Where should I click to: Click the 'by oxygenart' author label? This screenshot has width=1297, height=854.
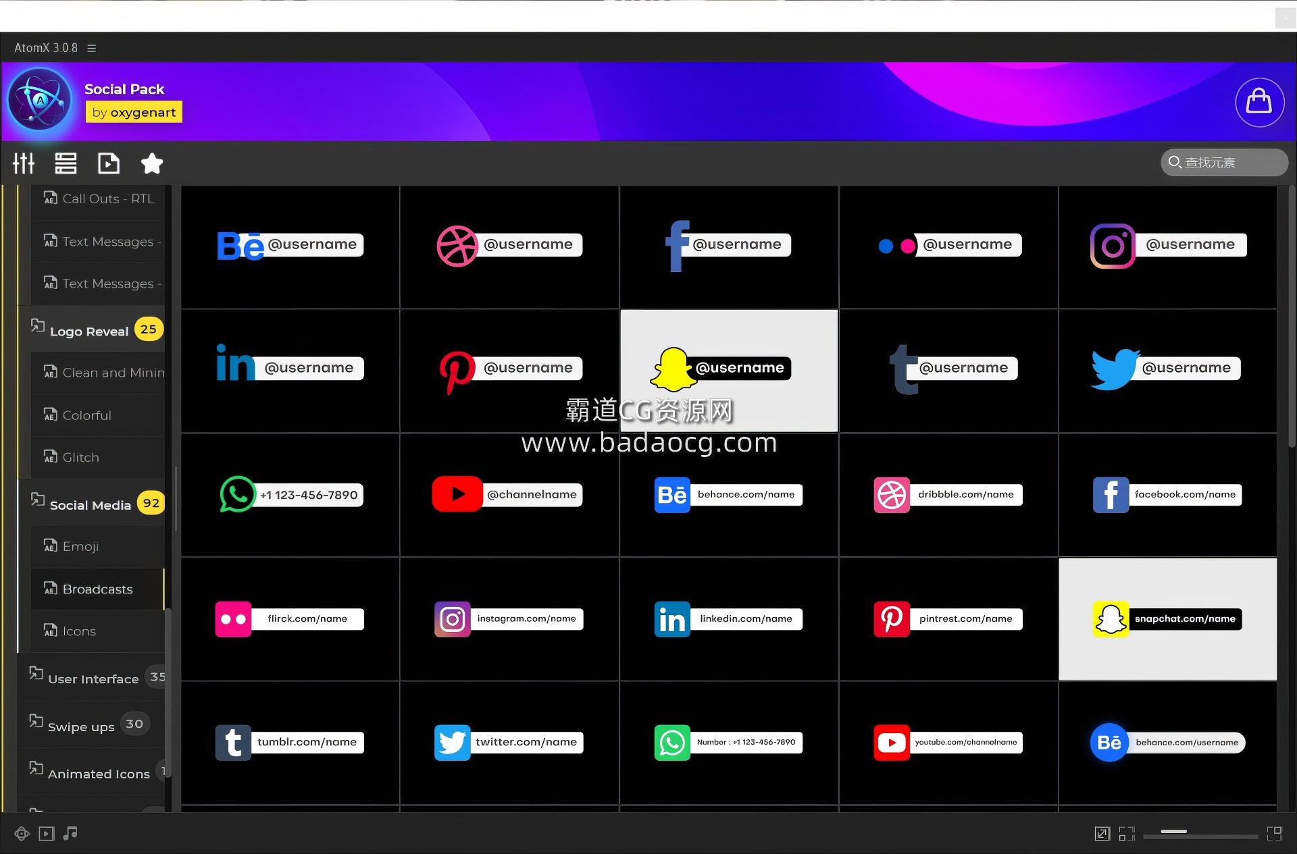coord(134,112)
